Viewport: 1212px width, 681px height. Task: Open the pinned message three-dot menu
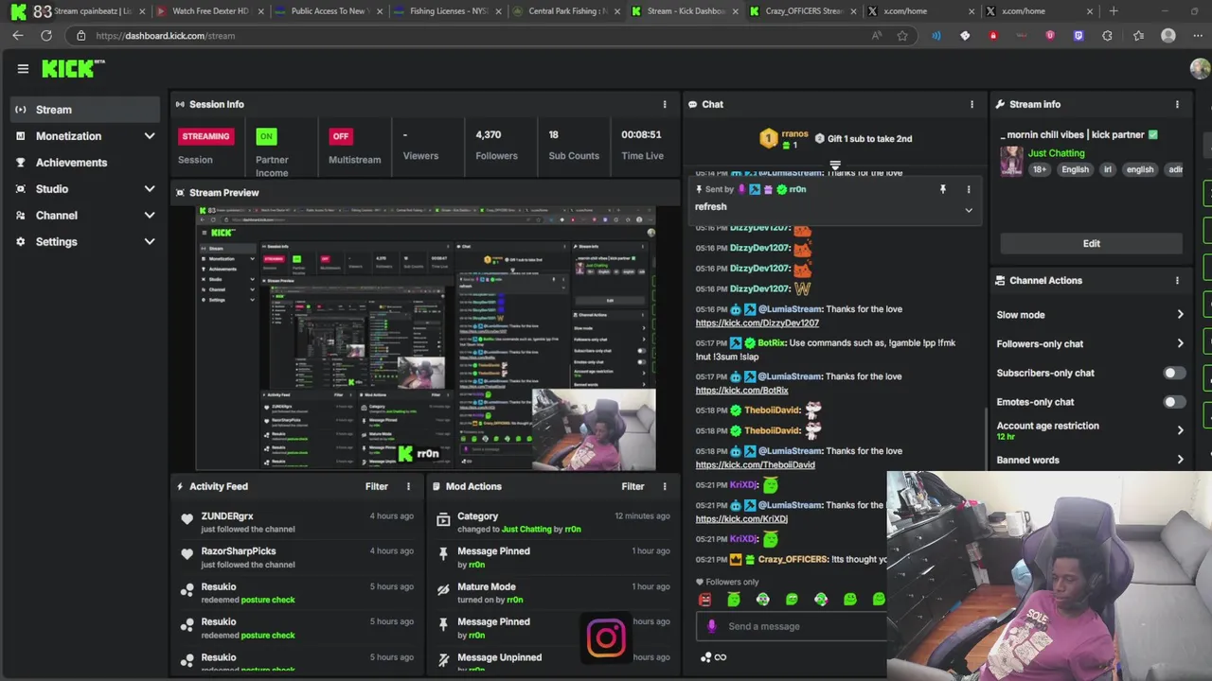coord(968,189)
